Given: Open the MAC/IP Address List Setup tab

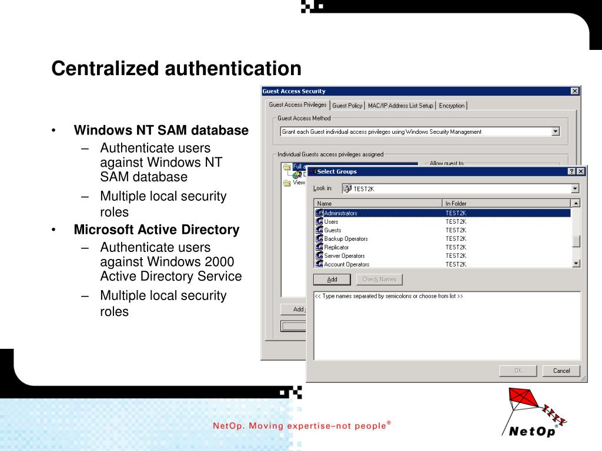Looking at the screenshot, I should [x=400, y=106].
